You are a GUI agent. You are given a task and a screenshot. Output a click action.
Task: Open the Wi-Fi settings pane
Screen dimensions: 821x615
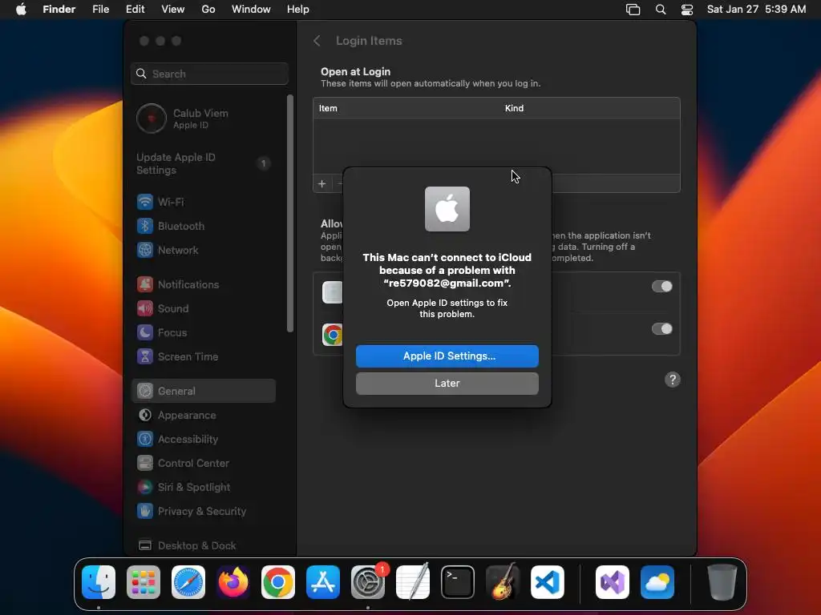click(x=203, y=202)
